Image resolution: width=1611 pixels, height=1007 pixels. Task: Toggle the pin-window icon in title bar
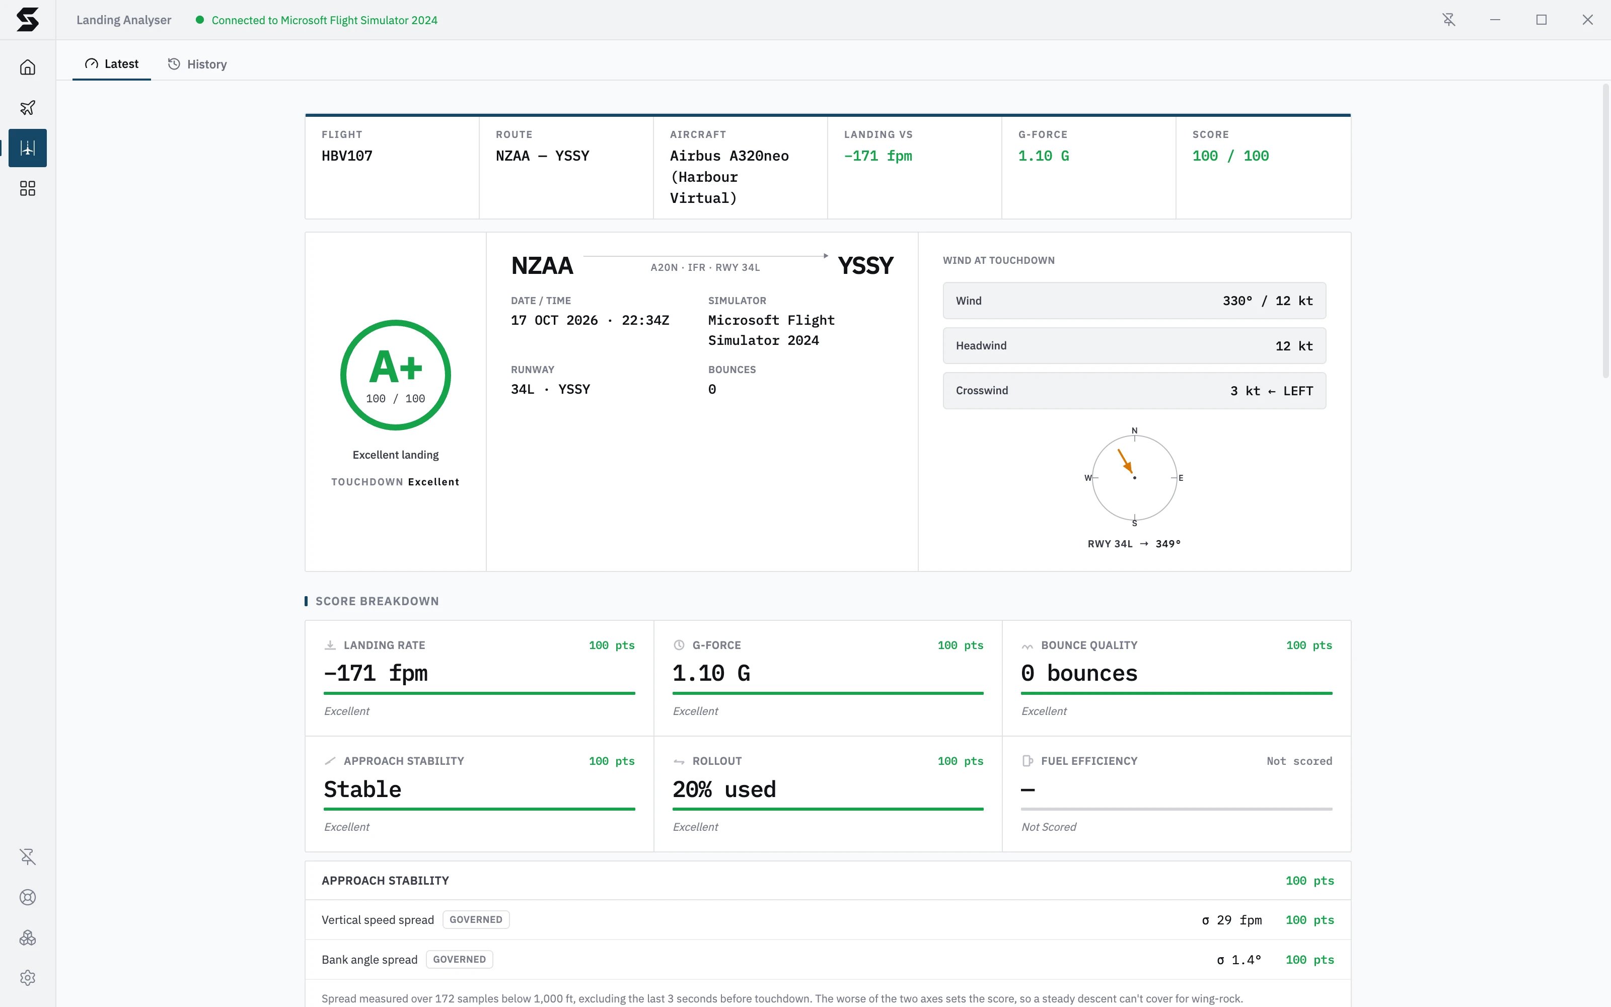tap(1448, 20)
